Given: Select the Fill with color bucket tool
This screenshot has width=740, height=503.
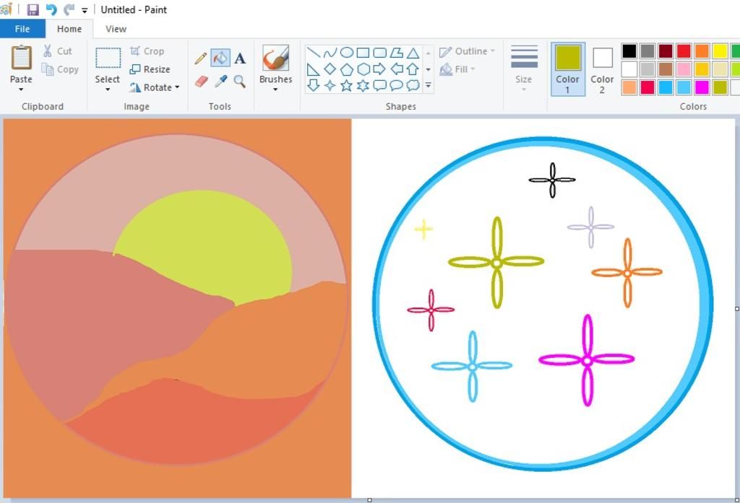Looking at the screenshot, I should [220, 58].
